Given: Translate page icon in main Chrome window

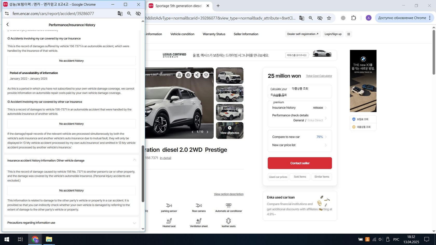Looking at the screenshot, I should 302,18.
